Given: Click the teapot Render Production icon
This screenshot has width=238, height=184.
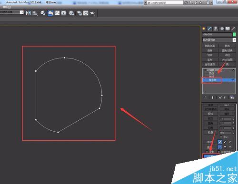Looking at the screenshot, I should click(92, 13).
